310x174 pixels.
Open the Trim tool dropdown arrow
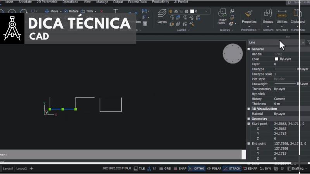pyautogui.click(x=95, y=11)
